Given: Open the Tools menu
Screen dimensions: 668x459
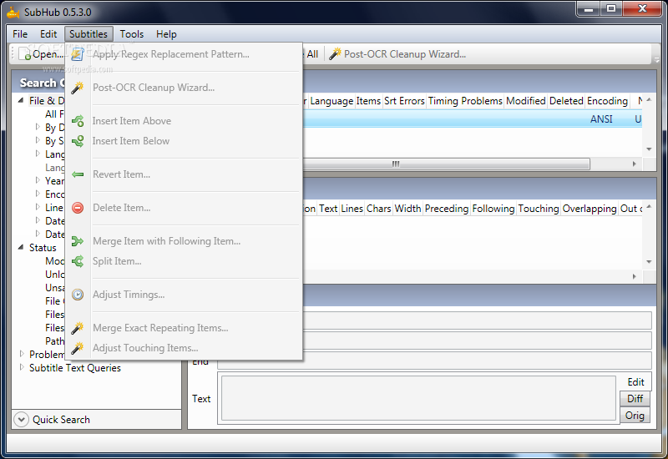Looking at the screenshot, I should click(x=132, y=34).
